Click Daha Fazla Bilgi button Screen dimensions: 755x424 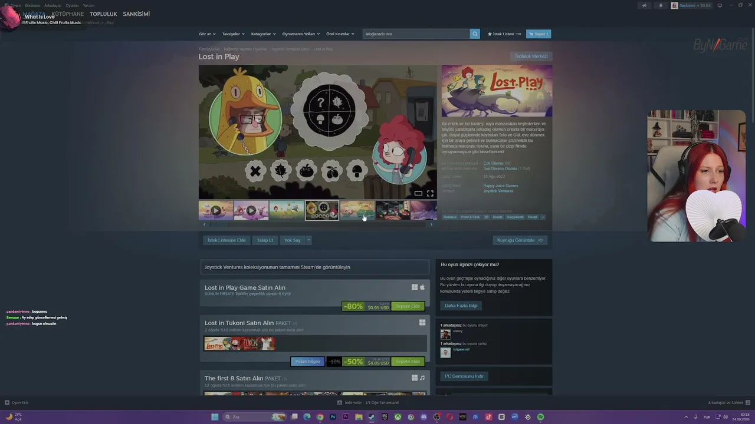click(461, 306)
